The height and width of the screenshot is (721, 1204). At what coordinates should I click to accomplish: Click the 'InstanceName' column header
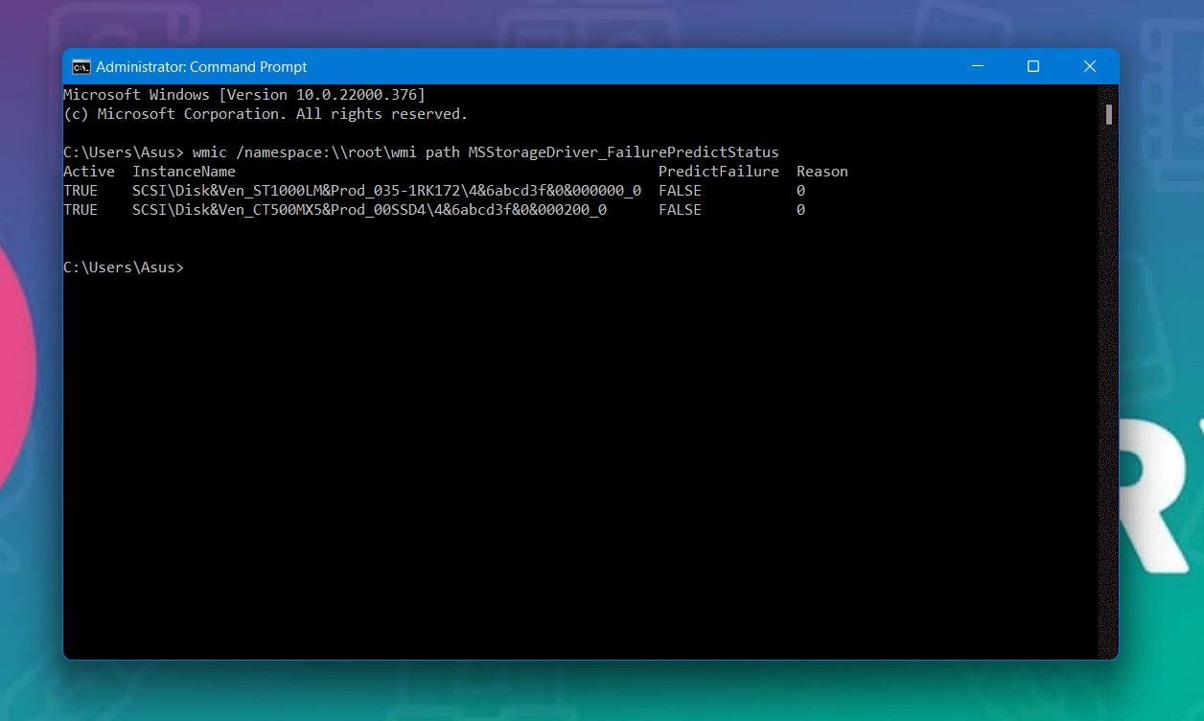pos(184,172)
